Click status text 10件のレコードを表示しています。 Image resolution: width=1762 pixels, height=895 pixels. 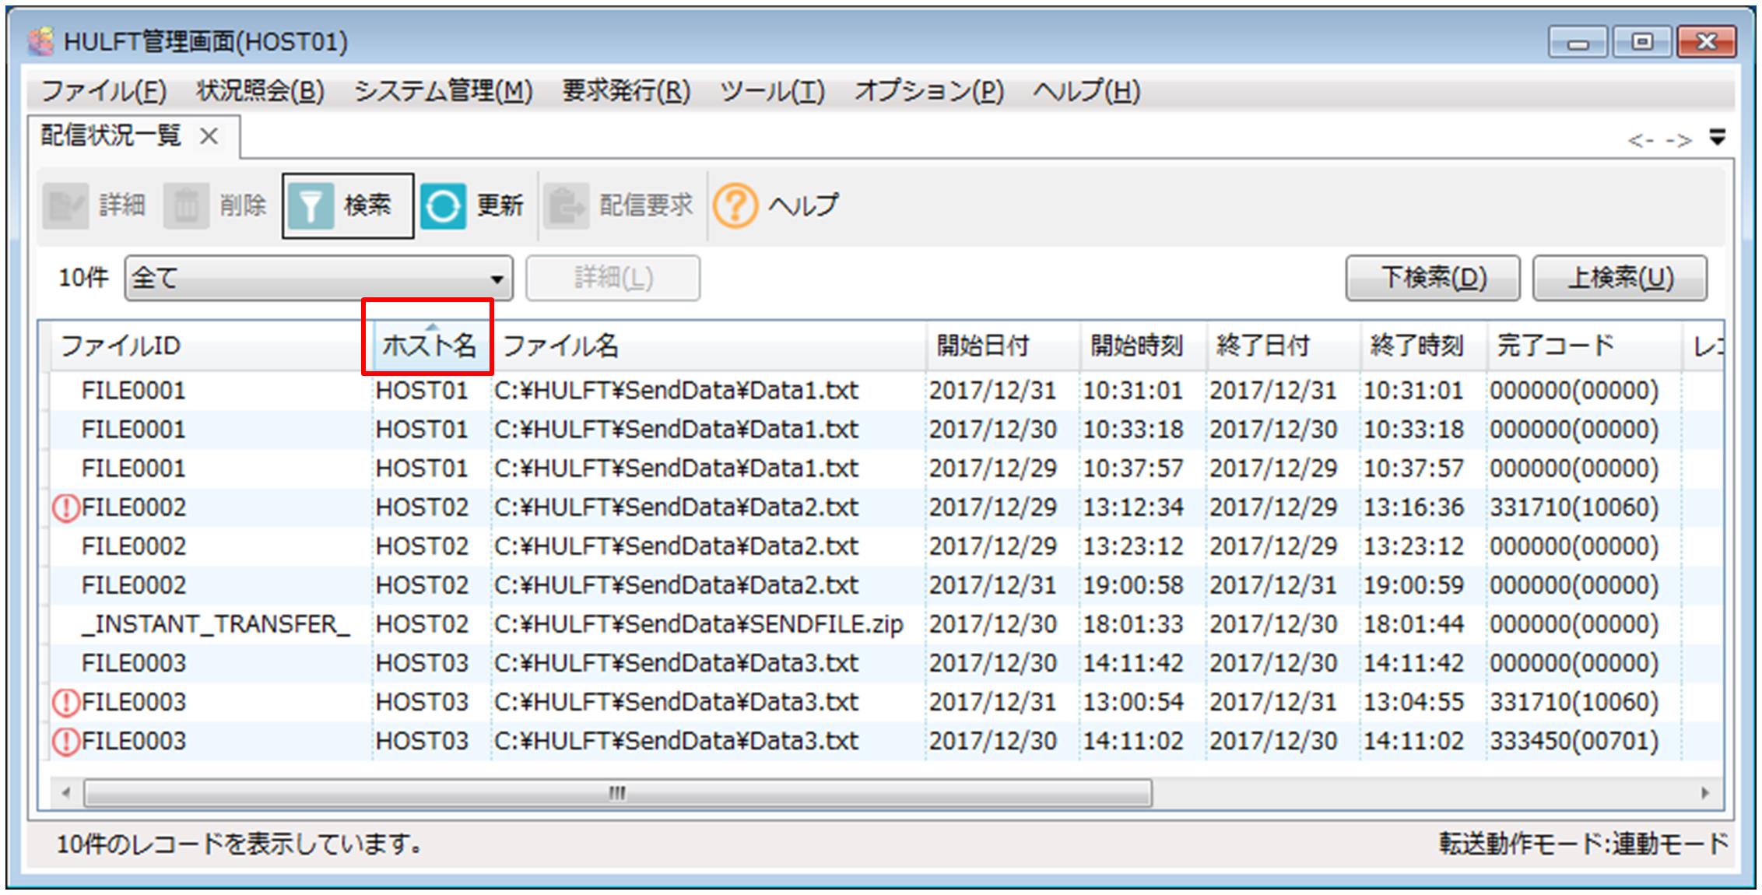(x=240, y=844)
